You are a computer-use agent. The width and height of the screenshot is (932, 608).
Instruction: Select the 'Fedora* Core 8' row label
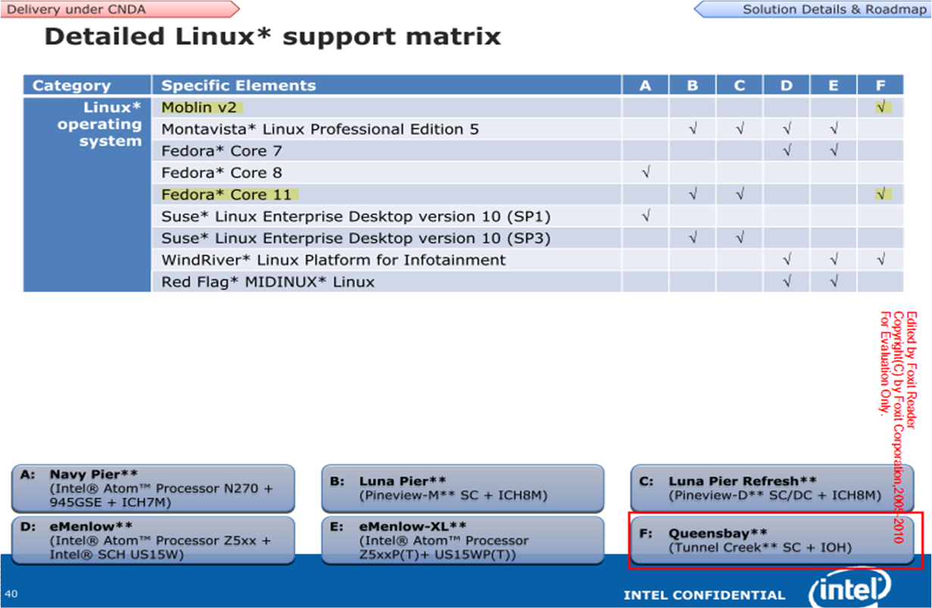coord(221,173)
